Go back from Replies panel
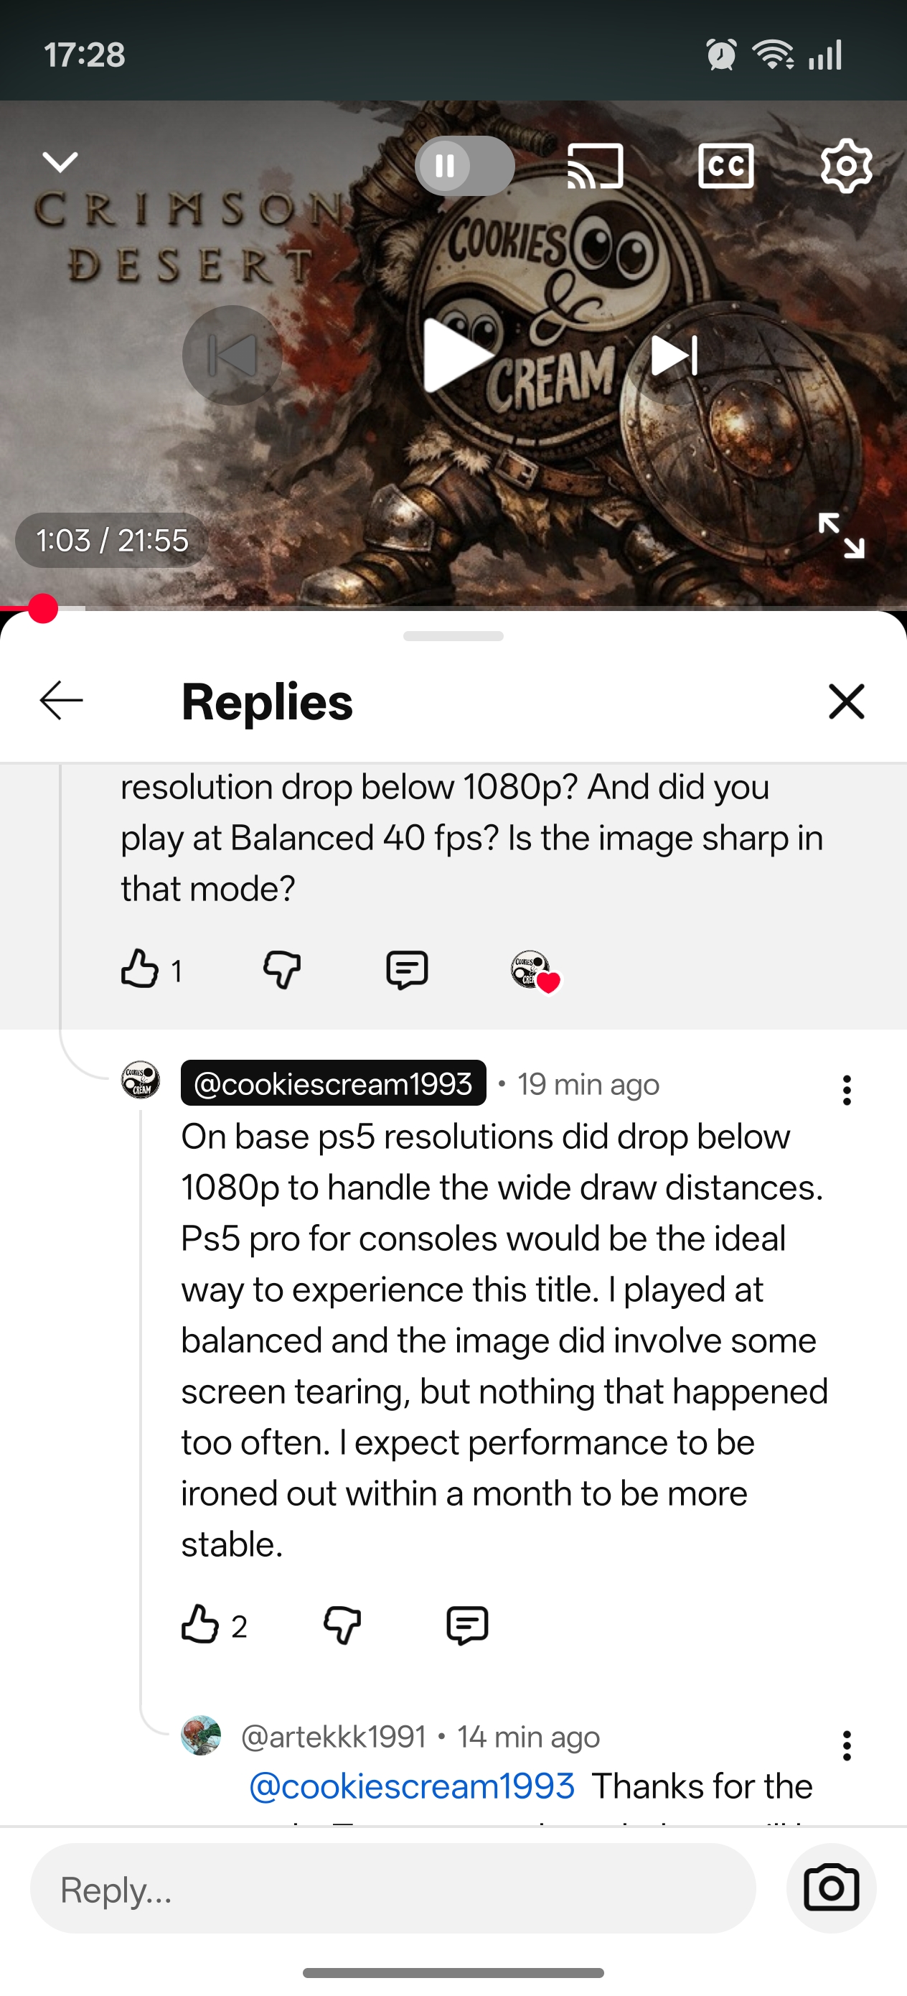This screenshot has width=907, height=1996. coord(61,701)
